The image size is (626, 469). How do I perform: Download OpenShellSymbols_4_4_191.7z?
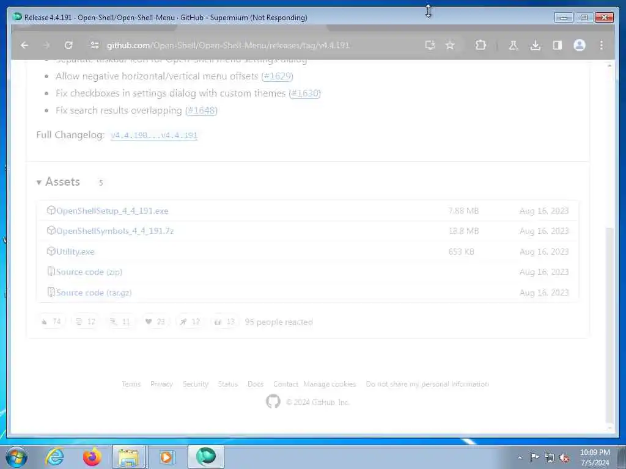tap(114, 231)
